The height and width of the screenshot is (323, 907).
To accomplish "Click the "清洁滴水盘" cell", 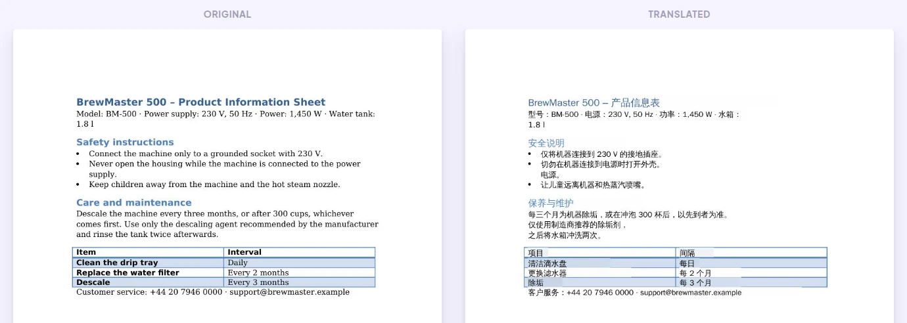I will [x=600, y=263].
